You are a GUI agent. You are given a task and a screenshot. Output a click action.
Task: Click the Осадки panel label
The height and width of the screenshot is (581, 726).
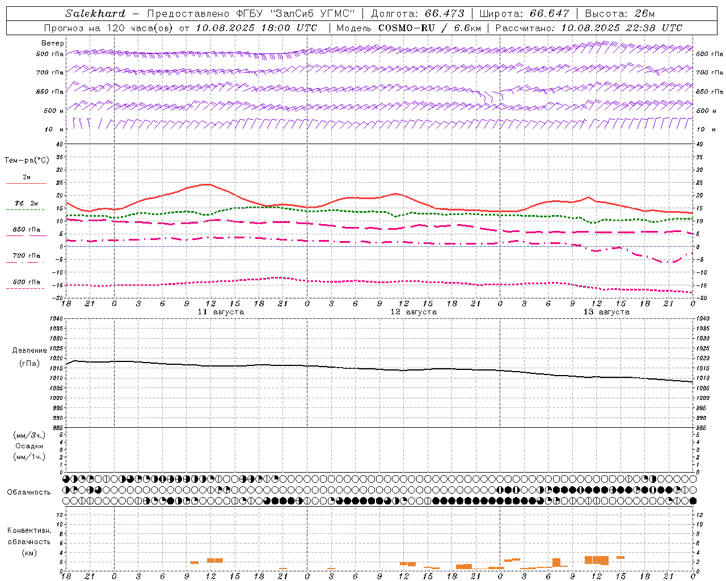[29, 446]
